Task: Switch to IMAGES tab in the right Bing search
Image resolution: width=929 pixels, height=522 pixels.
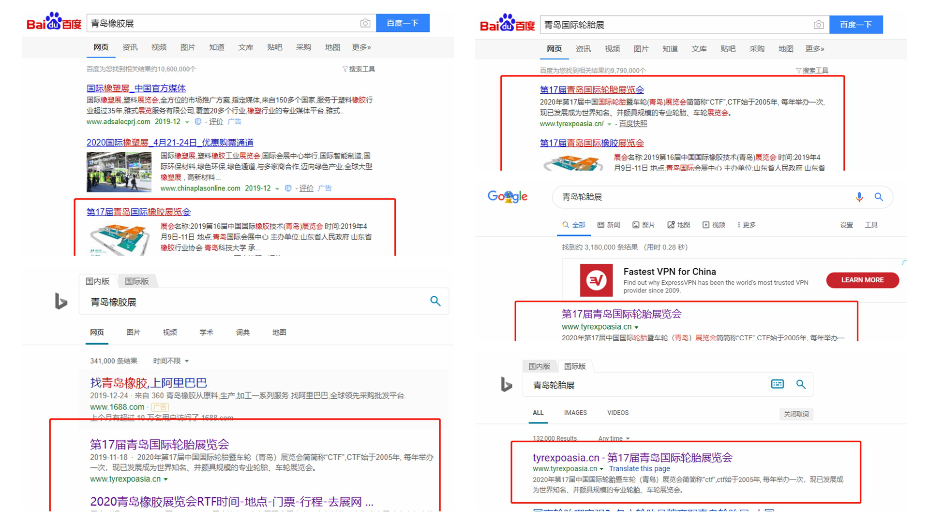Action: click(575, 413)
